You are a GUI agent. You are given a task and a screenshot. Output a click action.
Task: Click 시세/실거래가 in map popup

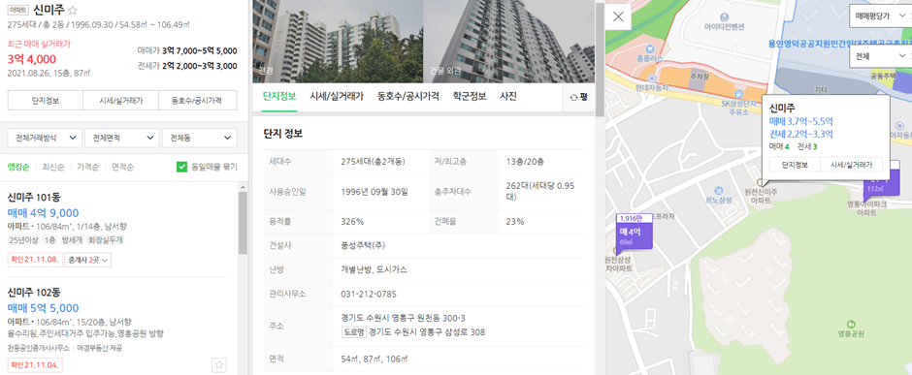[852, 165]
